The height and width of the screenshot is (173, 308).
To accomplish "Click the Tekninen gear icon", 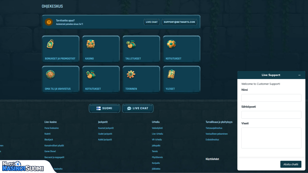I will tap(131, 74).
